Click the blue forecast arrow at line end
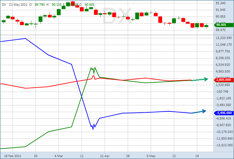The width and height of the screenshot is (234, 159). coord(203,111)
